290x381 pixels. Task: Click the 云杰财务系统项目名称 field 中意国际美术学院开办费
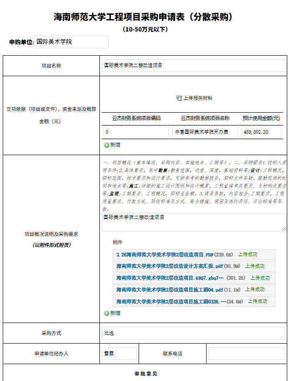coord(205,132)
